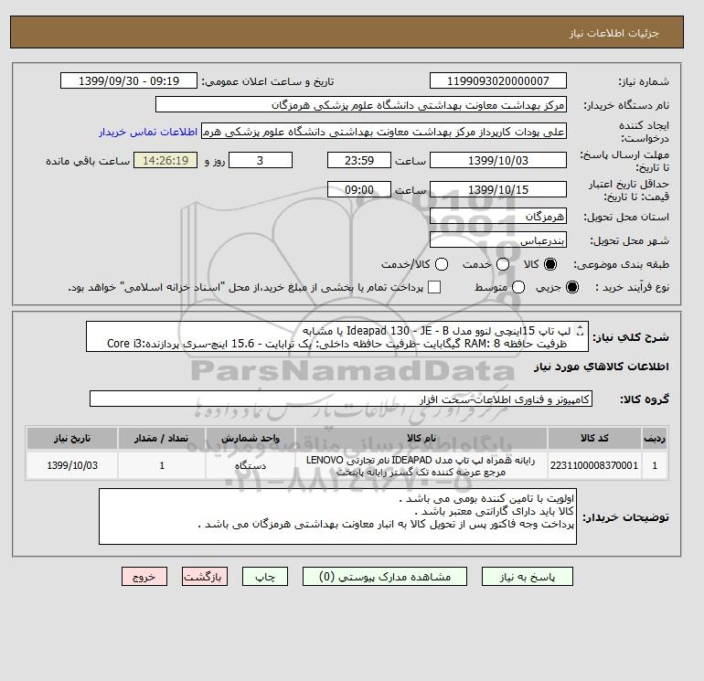Click the buyer organization name field

click(361, 104)
